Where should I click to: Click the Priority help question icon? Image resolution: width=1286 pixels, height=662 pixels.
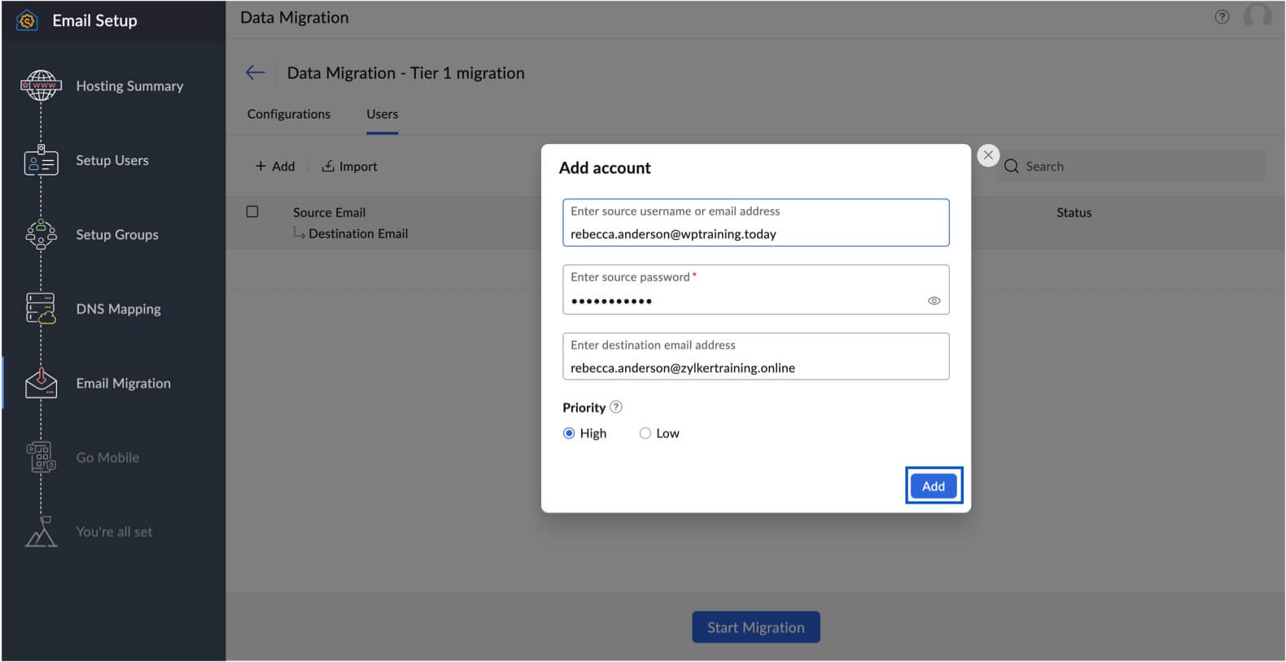(616, 407)
